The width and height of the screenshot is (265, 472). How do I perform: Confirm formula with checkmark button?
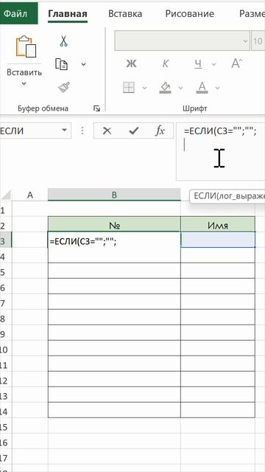pyautogui.click(x=133, y=131)
